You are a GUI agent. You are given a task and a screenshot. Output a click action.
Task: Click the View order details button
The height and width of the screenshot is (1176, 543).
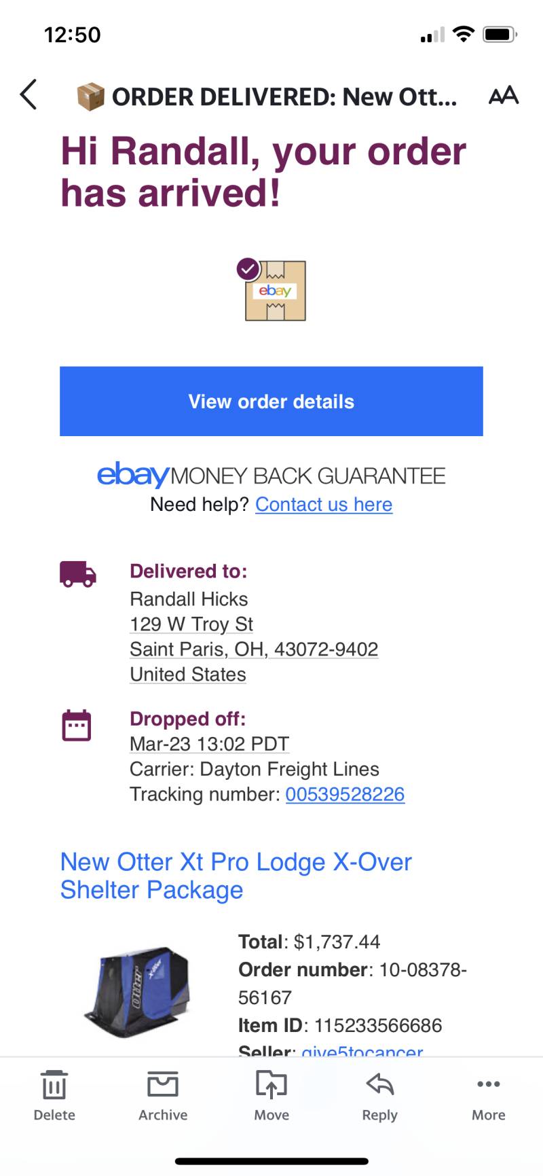271,402
